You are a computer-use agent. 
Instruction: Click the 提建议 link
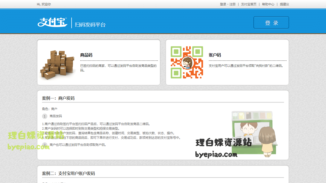tap(284, 4)
